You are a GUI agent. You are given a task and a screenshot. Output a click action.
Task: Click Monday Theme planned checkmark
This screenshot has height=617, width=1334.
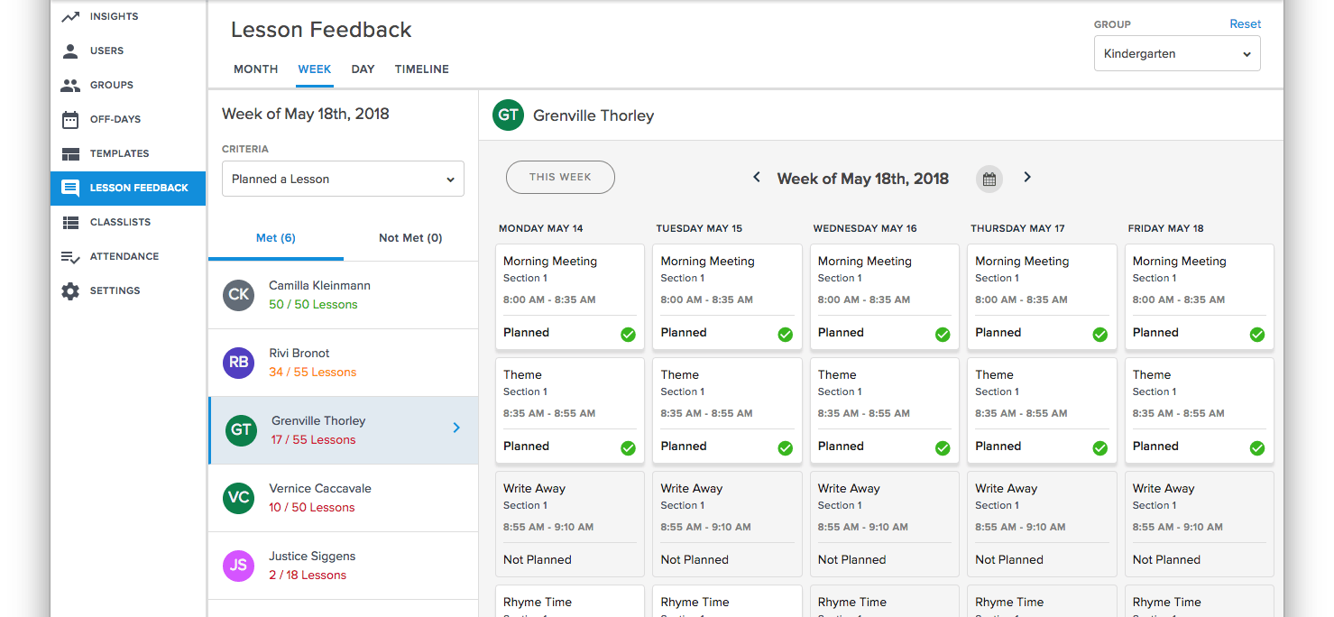[x=628, y=448]
